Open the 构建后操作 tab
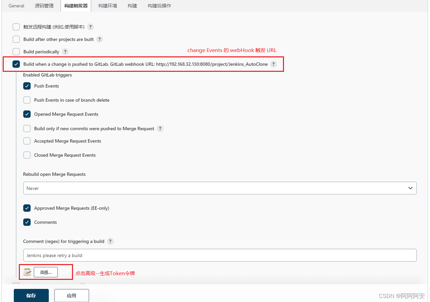Image resolution: width=430 pixels, height=302 pixels. coord(160,6)
